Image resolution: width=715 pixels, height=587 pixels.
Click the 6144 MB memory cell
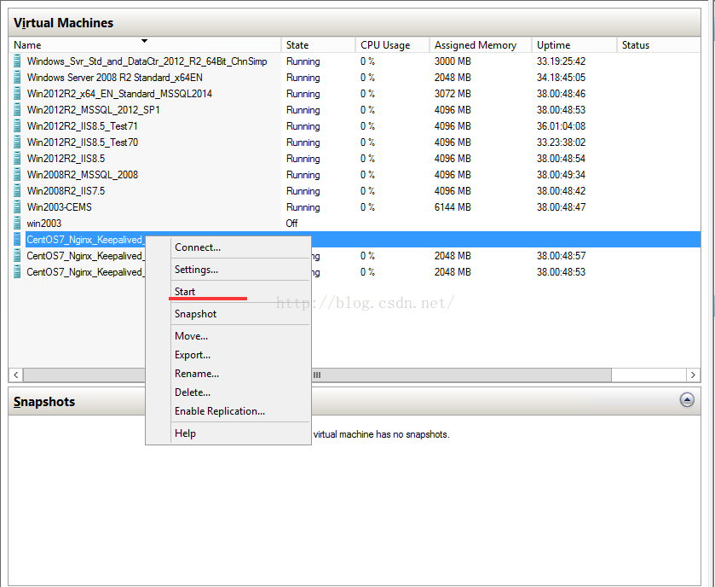[x=453, y=206]
